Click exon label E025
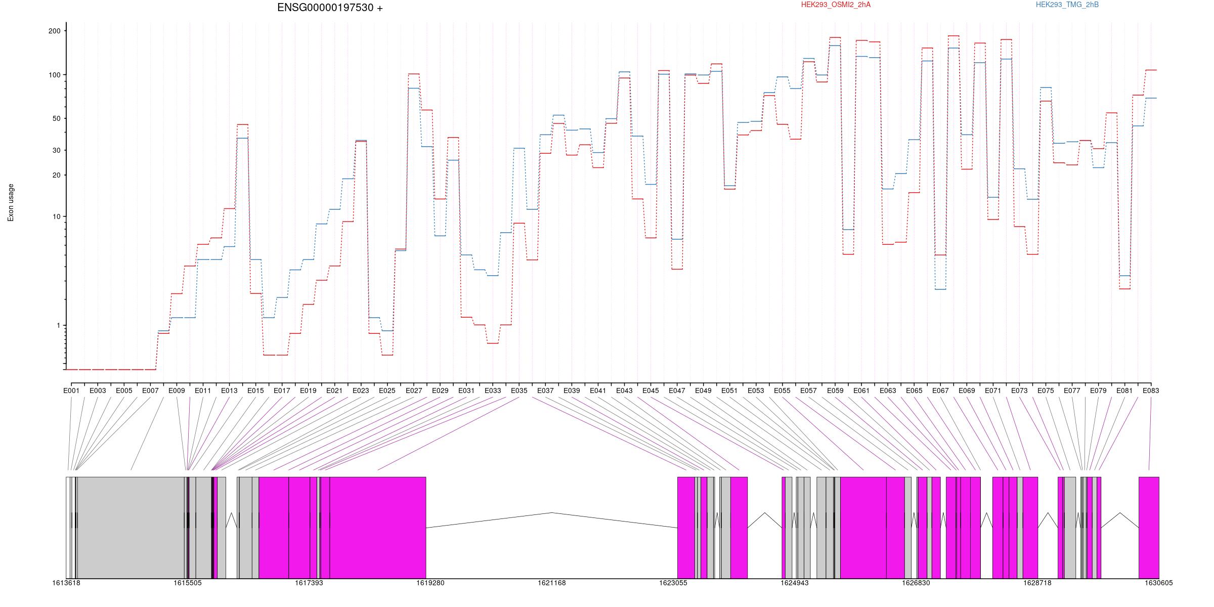The height and width of the screenshot is (607, 1214). coord(387,391)
